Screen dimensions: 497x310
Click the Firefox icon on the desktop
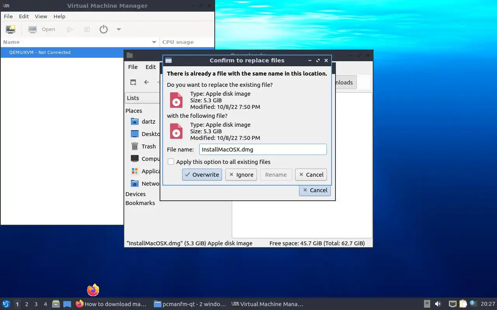(x=93, y=289)
